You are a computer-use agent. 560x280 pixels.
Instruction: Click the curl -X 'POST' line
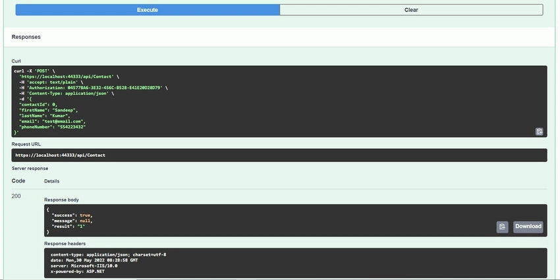(34, 70)
